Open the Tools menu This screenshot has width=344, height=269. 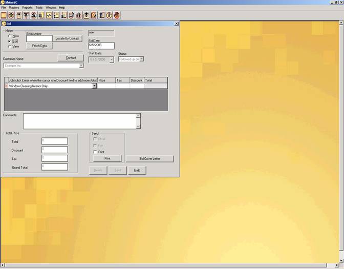[x=39, y=8]
